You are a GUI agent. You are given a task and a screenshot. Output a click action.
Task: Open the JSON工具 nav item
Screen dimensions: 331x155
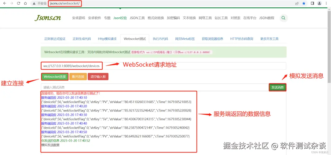(x=137, y=18)
